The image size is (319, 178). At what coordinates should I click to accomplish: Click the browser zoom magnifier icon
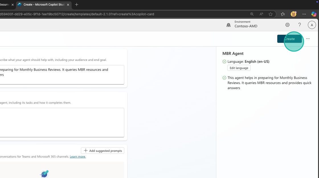click(252, 14)
